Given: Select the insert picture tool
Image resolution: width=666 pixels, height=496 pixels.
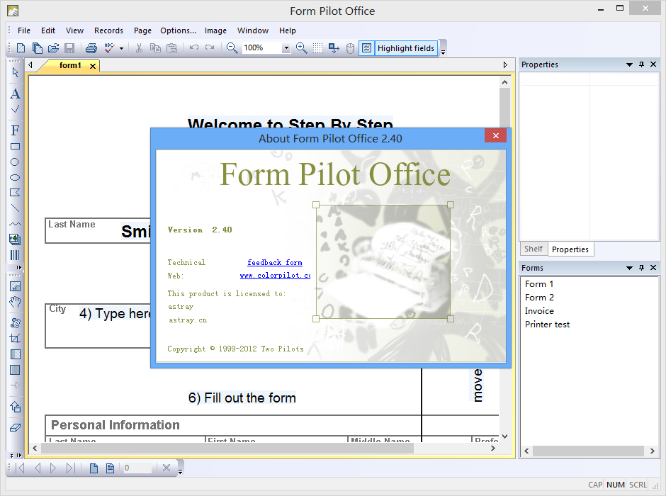Looking at the screenshot, I should (x=16, y=239).
